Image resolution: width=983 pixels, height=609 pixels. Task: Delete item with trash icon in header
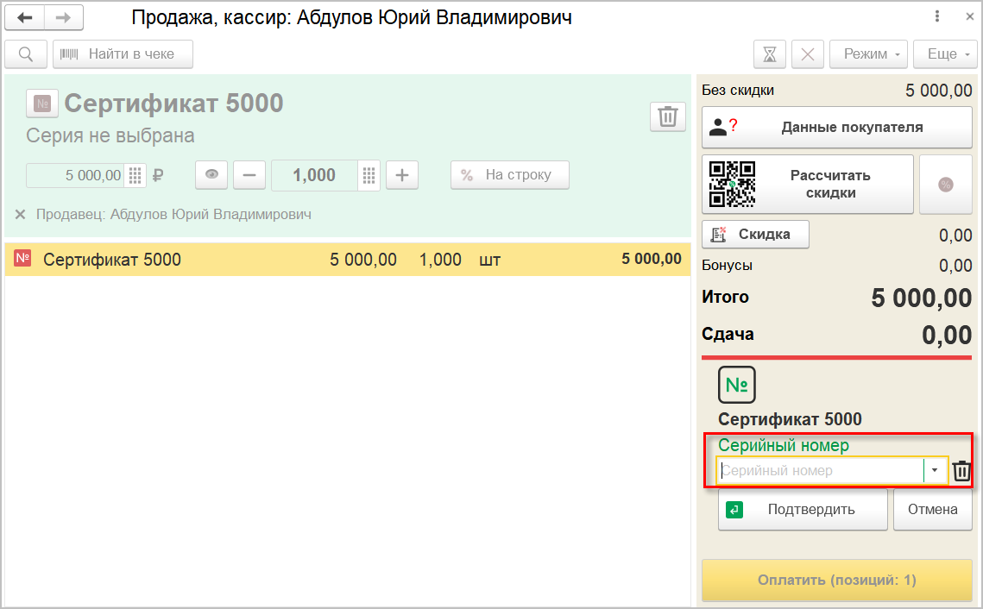[667, 117]
